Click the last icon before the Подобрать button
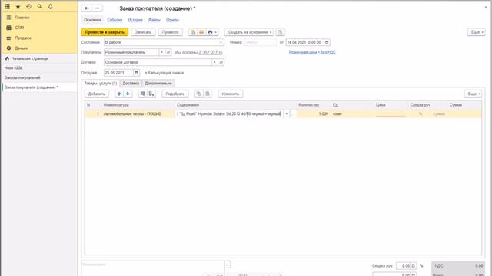The height and width of the screenshot is (276, 492). (151, 94)
